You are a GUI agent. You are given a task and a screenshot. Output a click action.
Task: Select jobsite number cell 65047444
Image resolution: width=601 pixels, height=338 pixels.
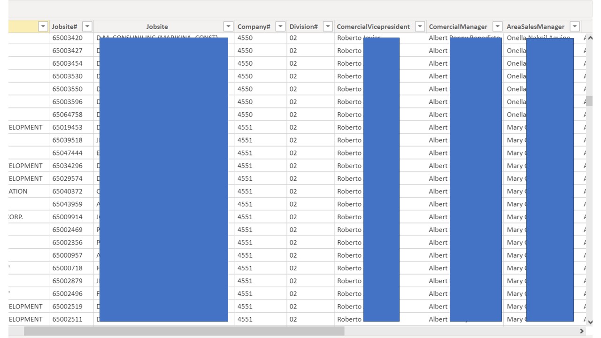[x=71, y=153]
